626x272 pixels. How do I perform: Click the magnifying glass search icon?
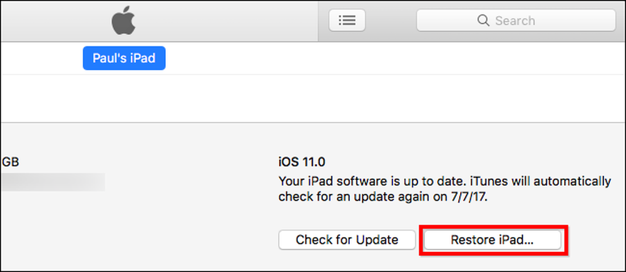(x=483, y=21)
